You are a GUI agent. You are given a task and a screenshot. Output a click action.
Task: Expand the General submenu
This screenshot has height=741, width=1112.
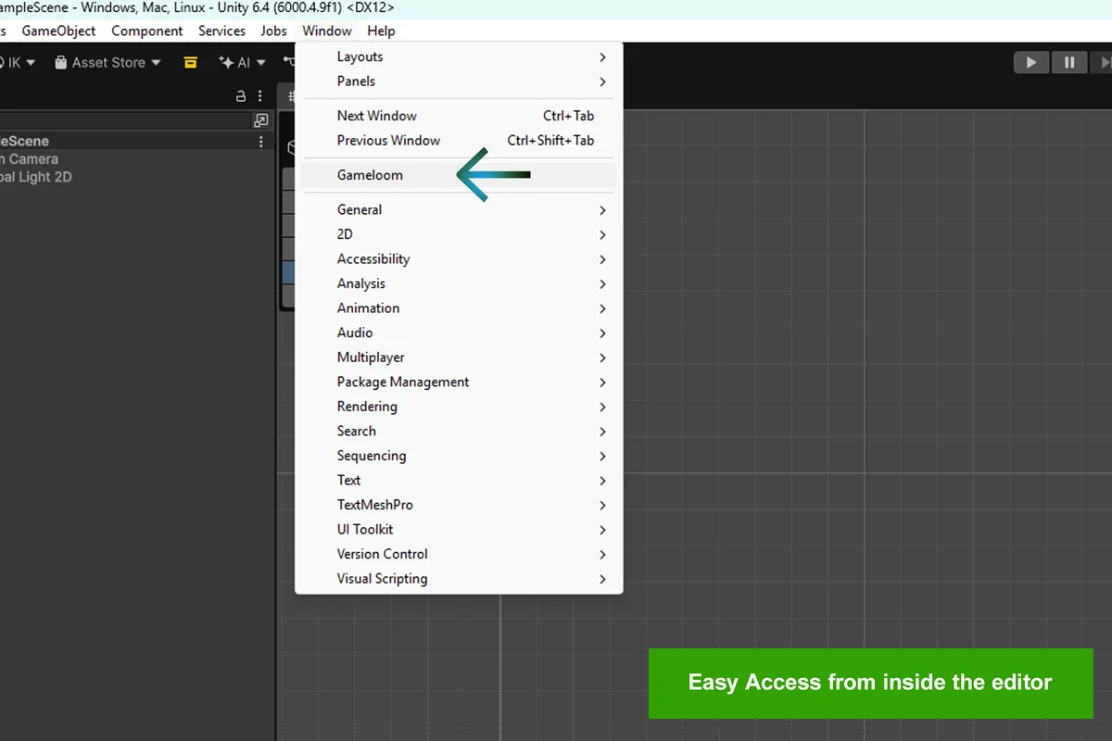coord(459,209)
